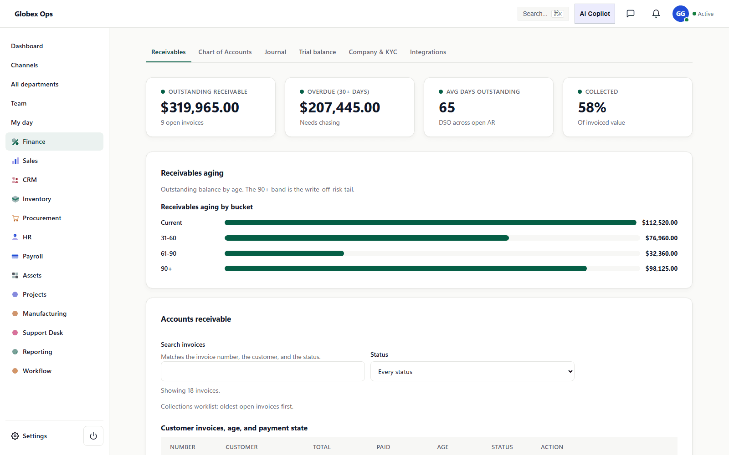Click the TOTAL column header

click(322, 447)
